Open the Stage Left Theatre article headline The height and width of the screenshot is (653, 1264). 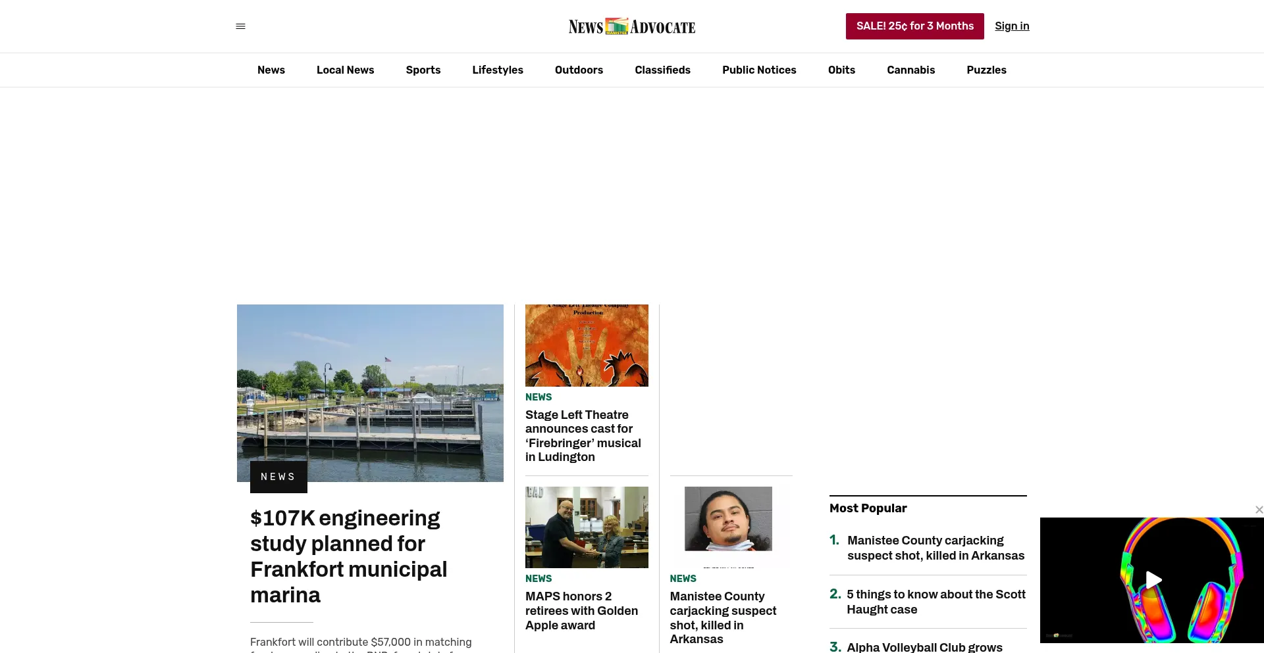coord(583,436)
